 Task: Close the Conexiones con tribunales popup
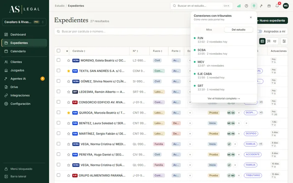251,18
